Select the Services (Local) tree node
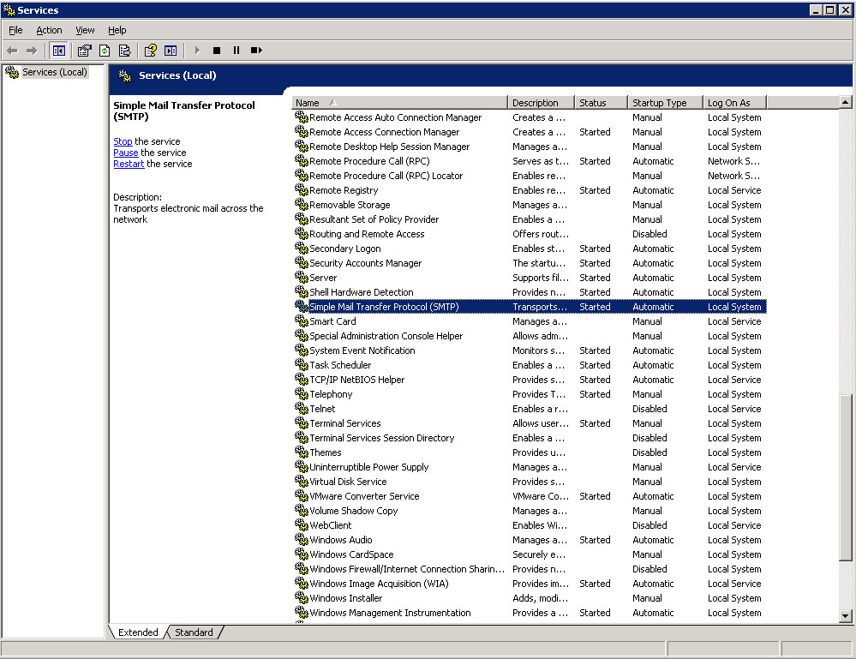 click(x=54, y=72)
